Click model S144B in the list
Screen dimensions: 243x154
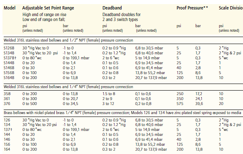9,63
